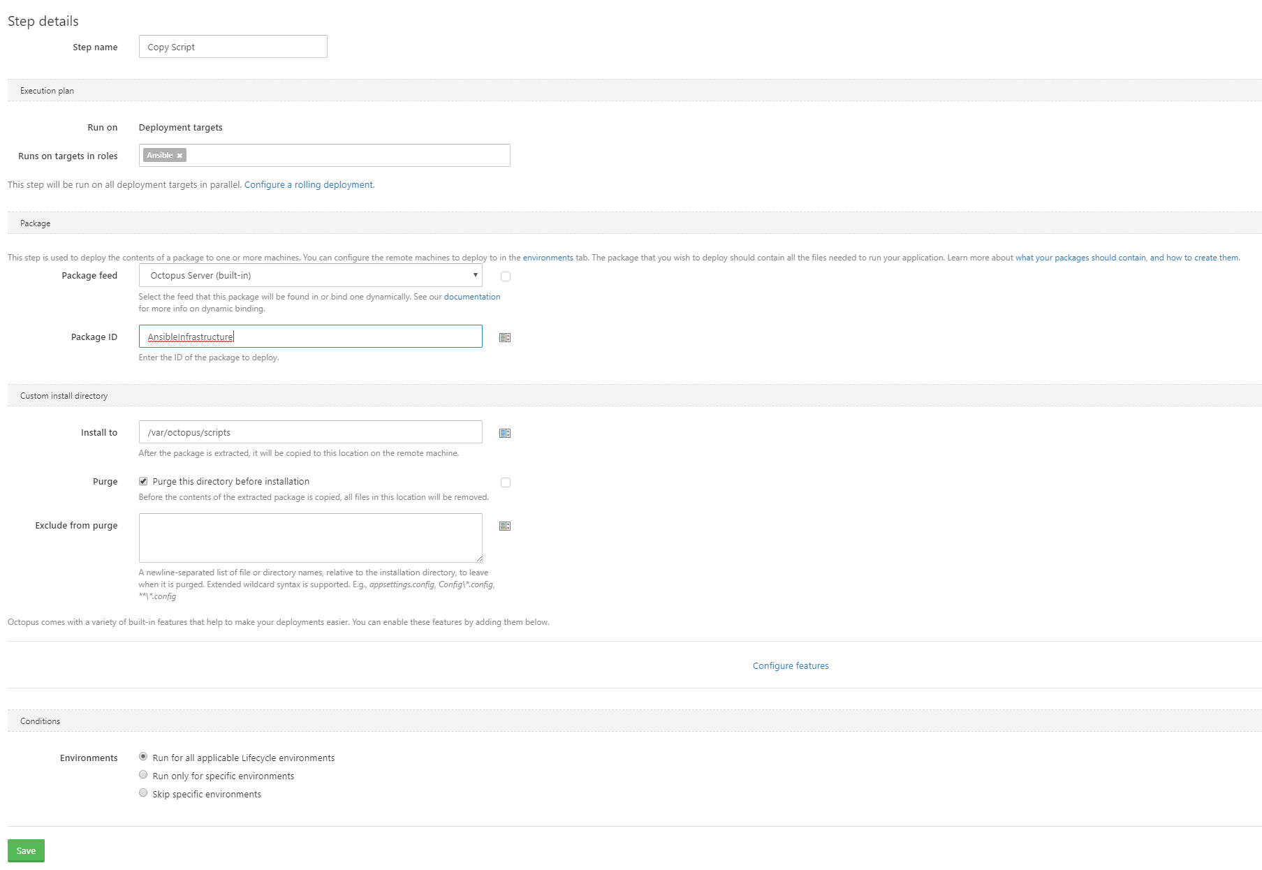Select Run for all applicable Lifecycle environments

(143, 756)
